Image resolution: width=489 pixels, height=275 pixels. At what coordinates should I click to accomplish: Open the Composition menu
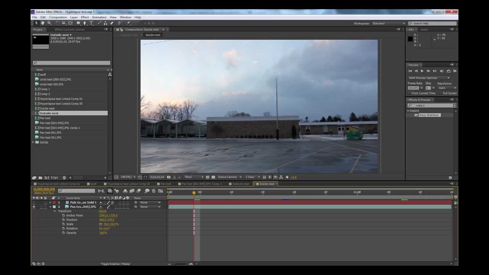click(x=58, y=17)
